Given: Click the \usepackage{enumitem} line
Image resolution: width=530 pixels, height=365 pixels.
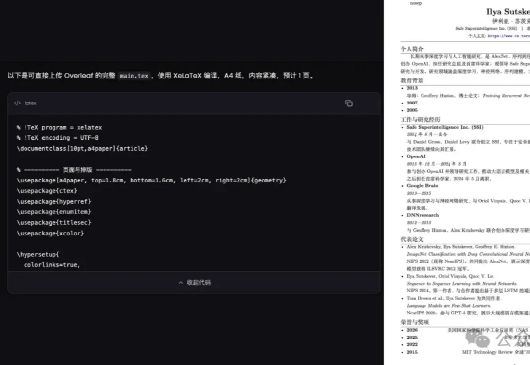Looking at the screenshot, I should point(54,212).
